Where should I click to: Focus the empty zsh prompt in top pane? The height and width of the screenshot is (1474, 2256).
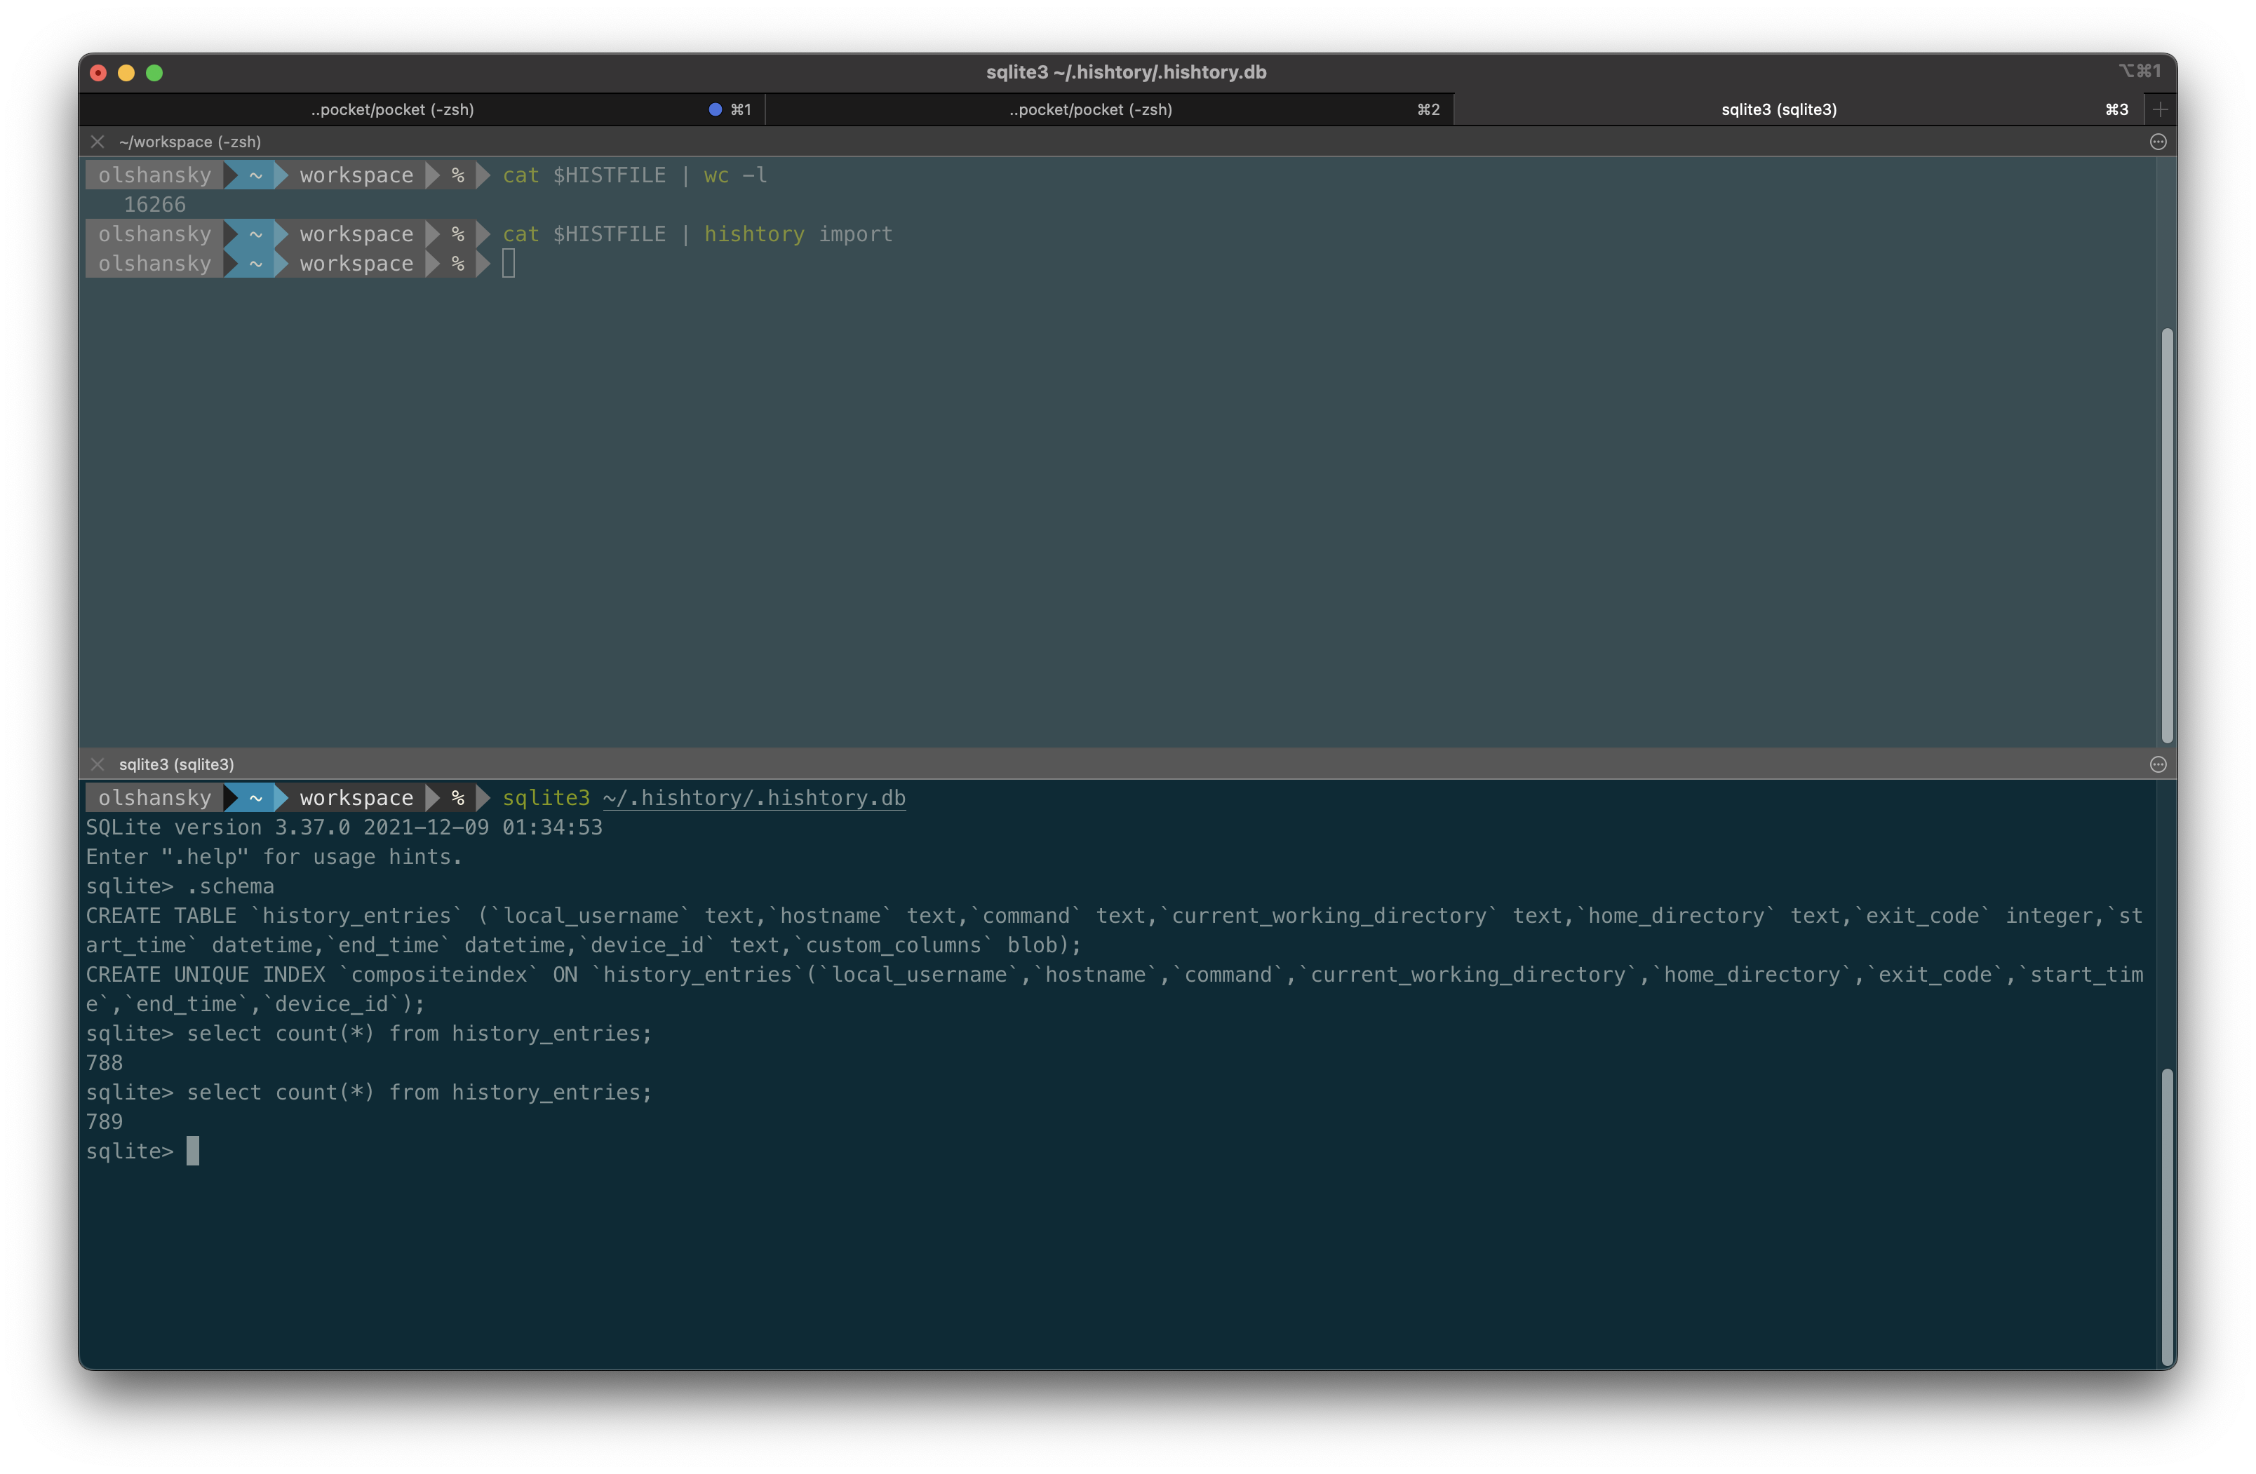[x=509, y=264]
